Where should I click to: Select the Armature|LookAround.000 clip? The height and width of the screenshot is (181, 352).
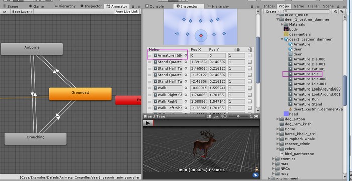pos(317,89)
